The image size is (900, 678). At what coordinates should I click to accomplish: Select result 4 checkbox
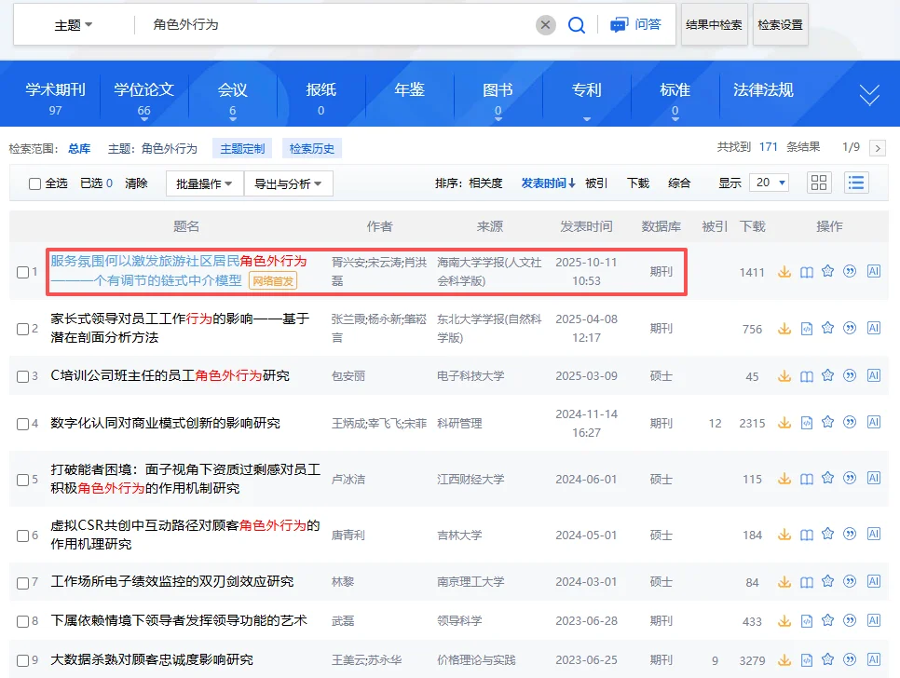[23, 424]
